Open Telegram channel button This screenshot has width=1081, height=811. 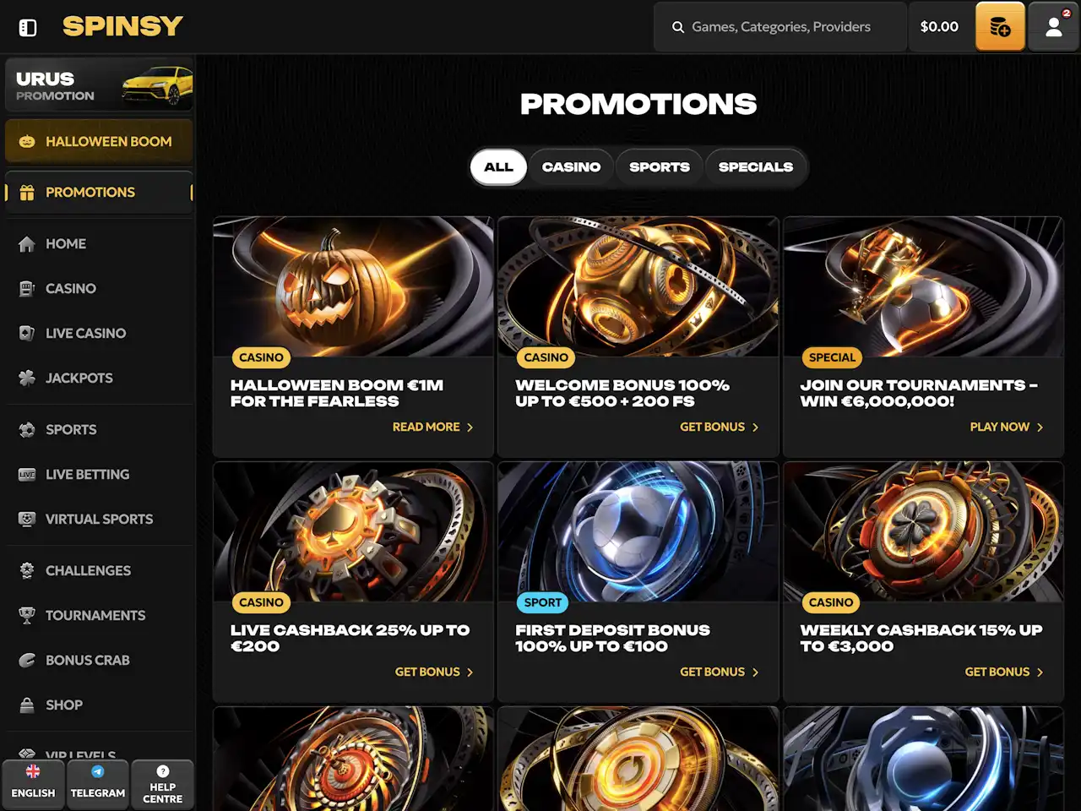98,784
